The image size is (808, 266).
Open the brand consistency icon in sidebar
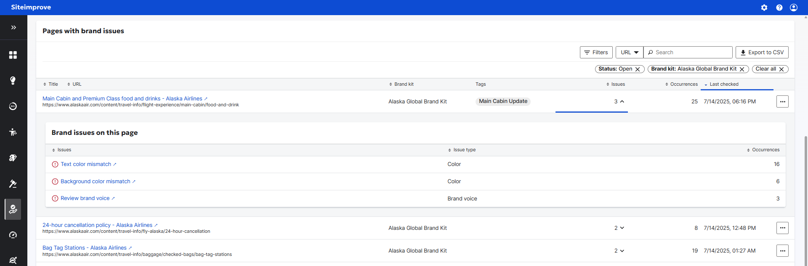tap(13, 209)
